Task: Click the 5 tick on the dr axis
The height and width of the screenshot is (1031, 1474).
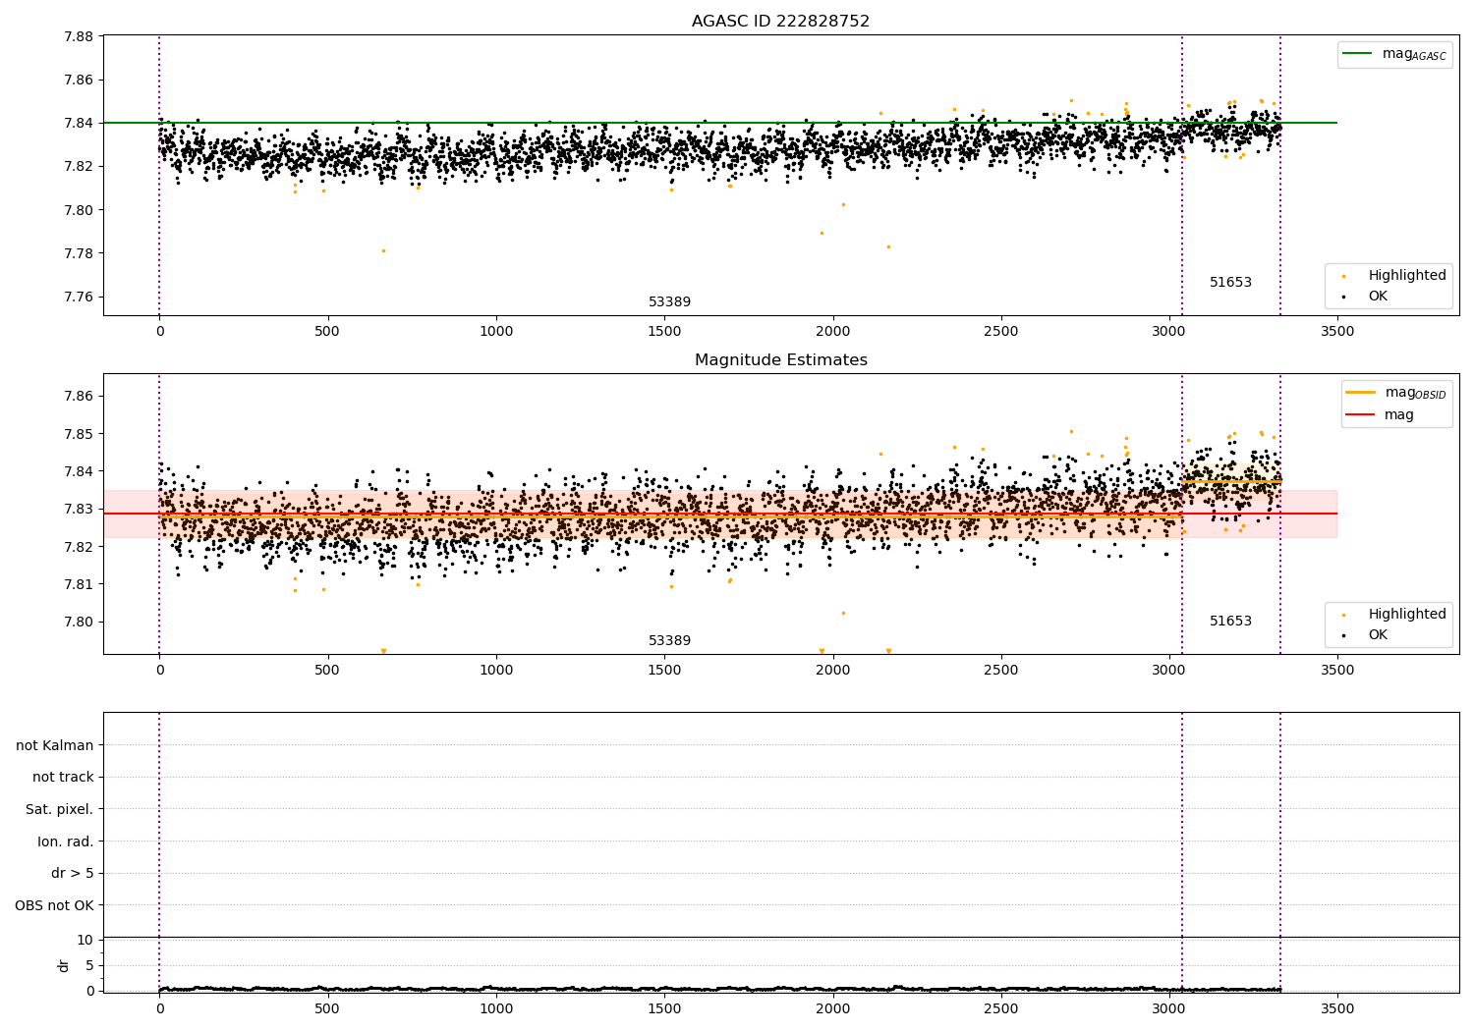Action: coord(90,966)
